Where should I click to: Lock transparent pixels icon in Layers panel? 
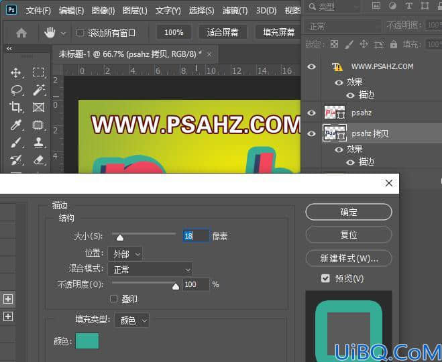pyautogui.click(x=334, y=44)
